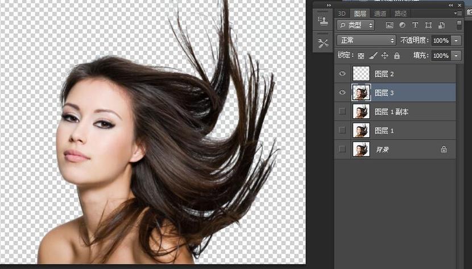The width and height of the screenshot is (472, 269).
Task: Hide 图层 2 with eye icon
Action: click(342, 74)
